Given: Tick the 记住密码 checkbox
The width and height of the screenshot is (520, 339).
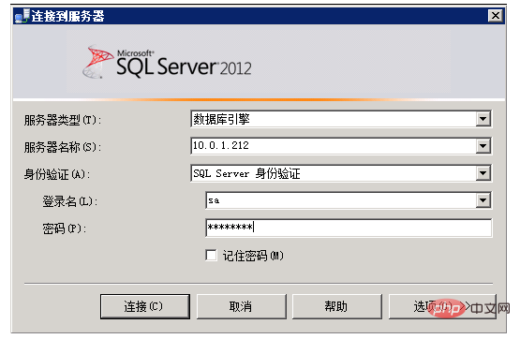Looking at the screenshot, I should pyautogui.click(x=211, y=255).
